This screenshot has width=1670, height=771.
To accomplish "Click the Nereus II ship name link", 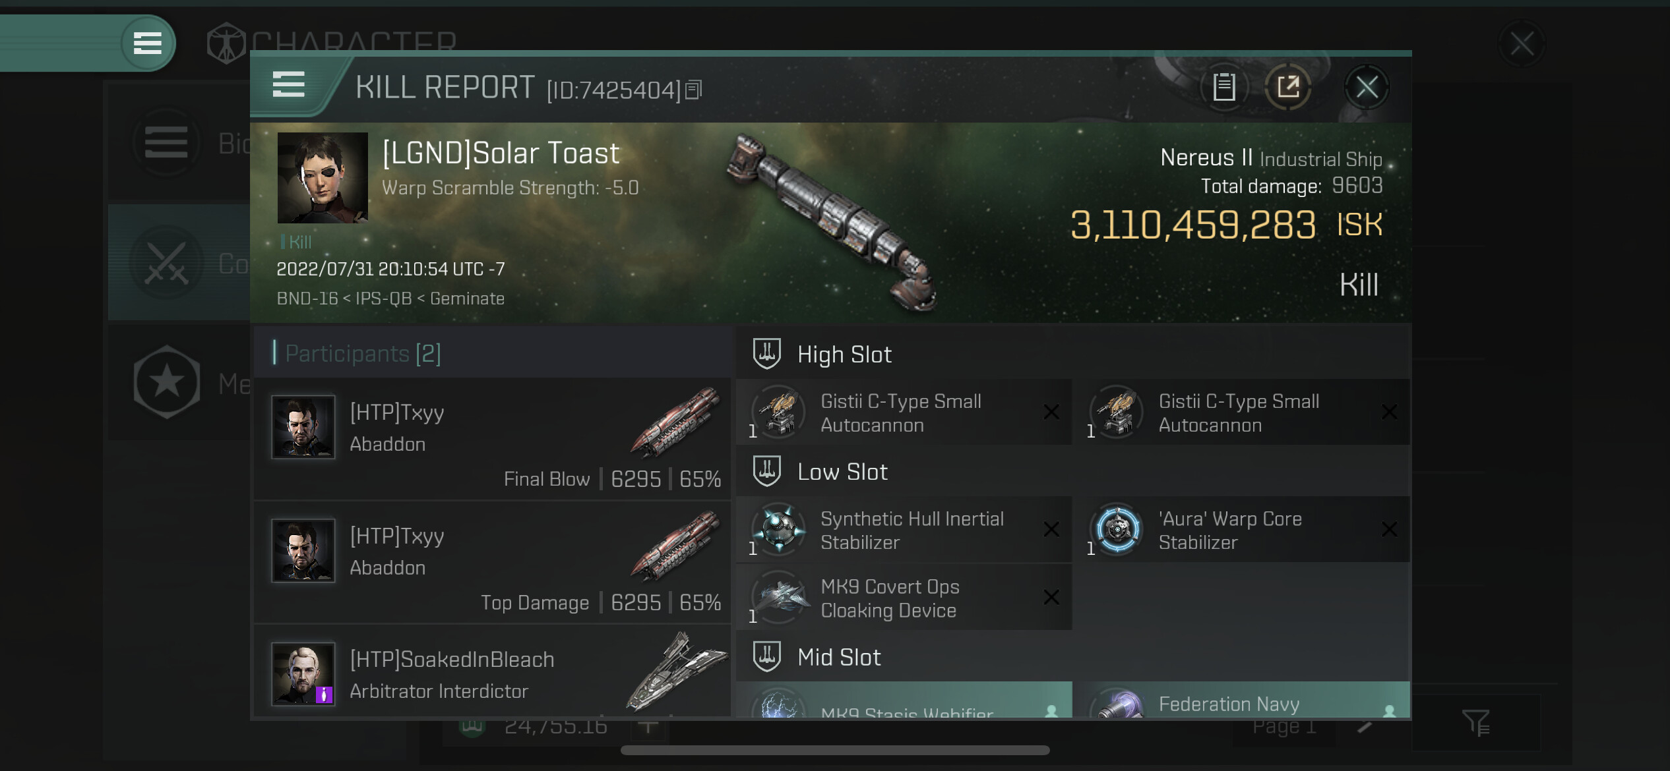I will point(1206,157).
